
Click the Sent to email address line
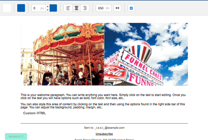(x=104, y=128)
